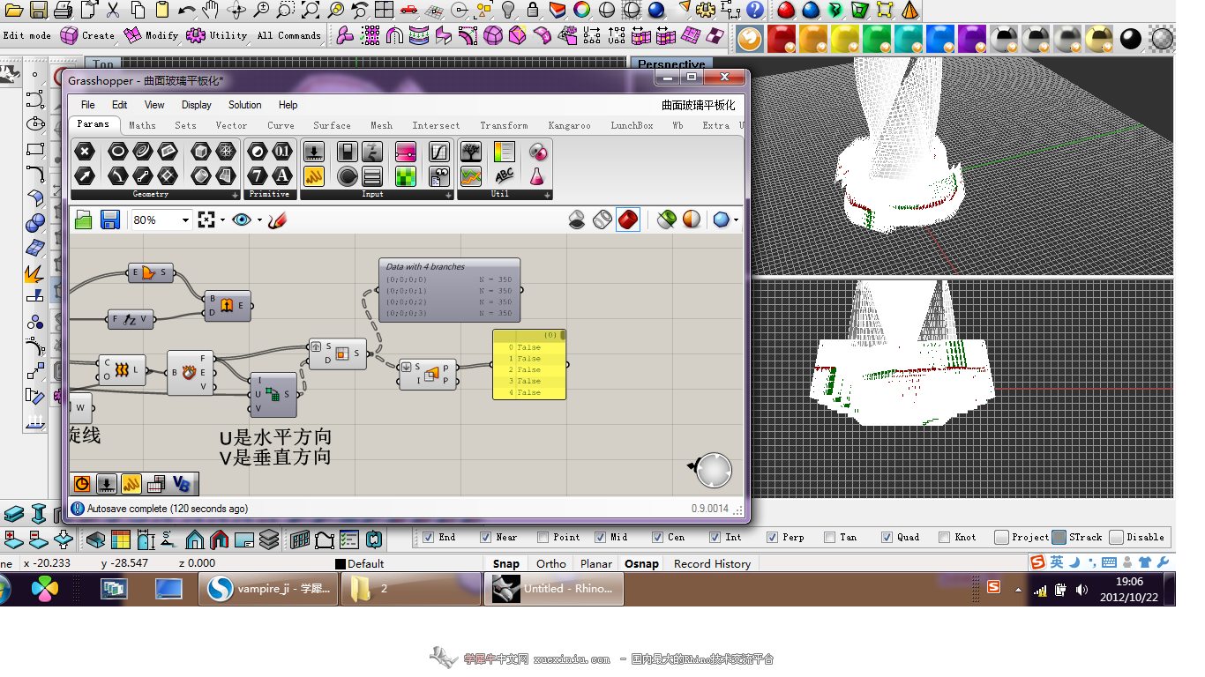Click Record History in status bar

pos(712,563)
